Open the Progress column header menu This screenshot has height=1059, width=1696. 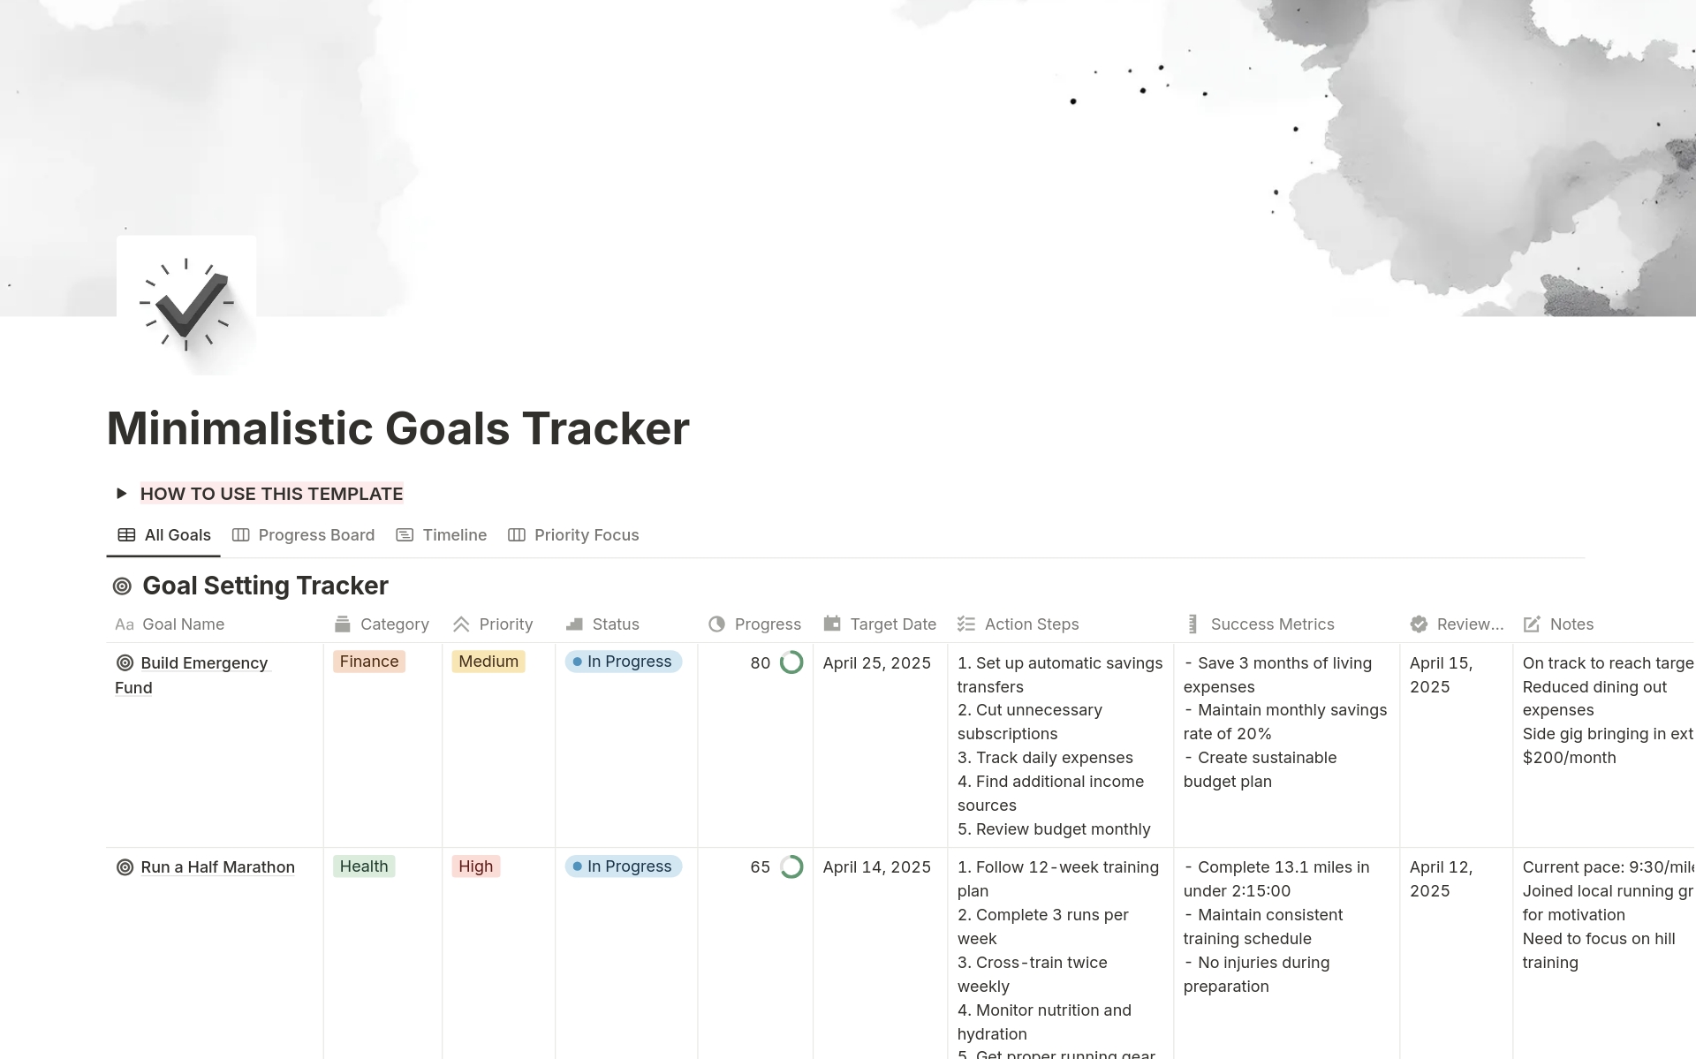(x=755, y=624)
